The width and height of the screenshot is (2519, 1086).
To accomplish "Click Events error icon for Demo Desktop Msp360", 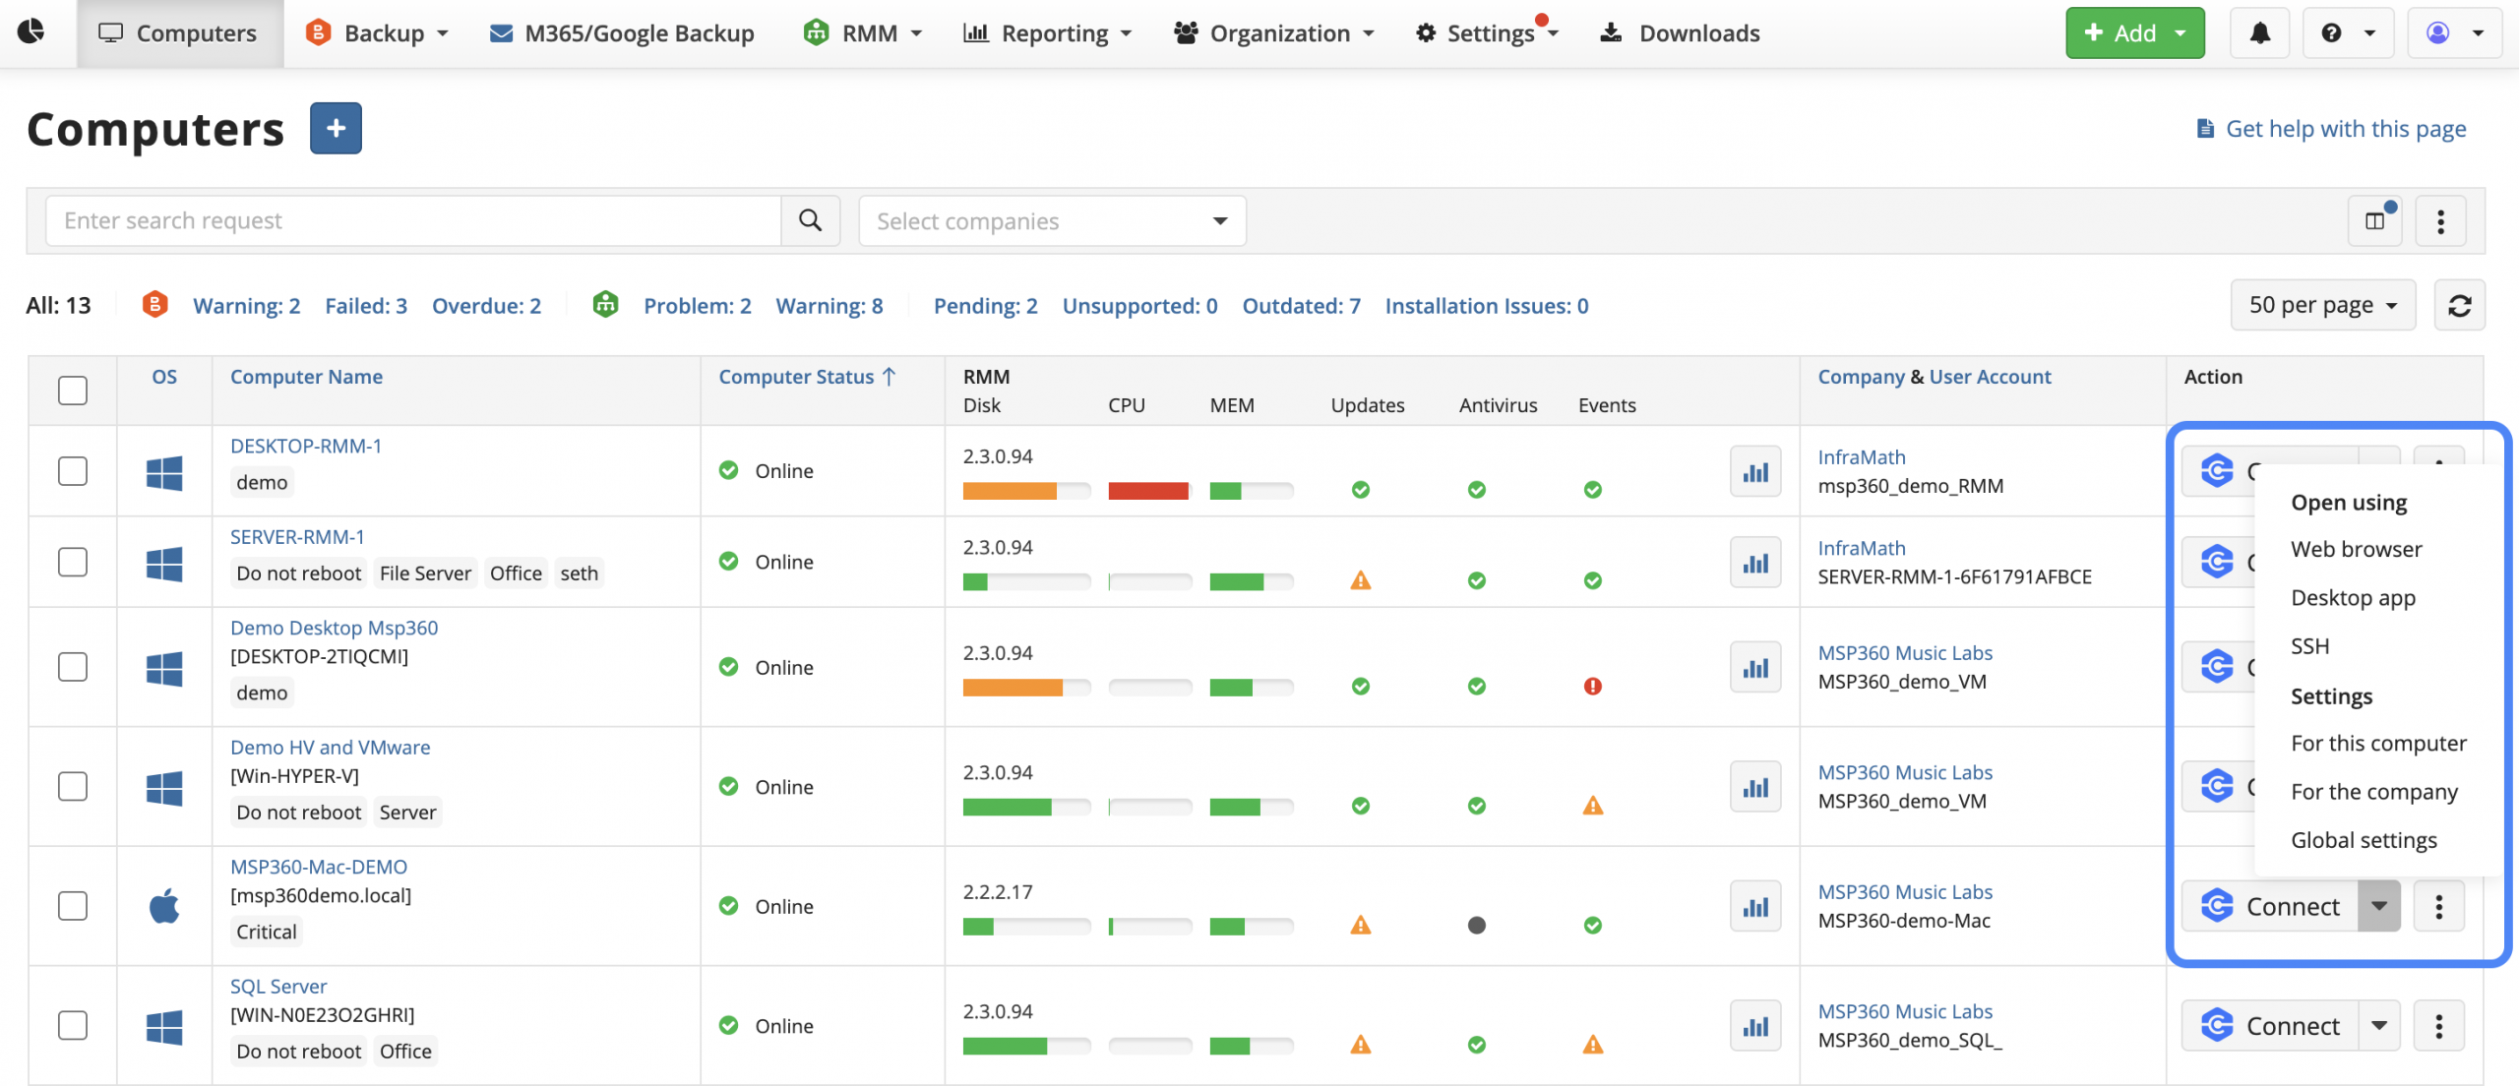I will [1593, 686].
